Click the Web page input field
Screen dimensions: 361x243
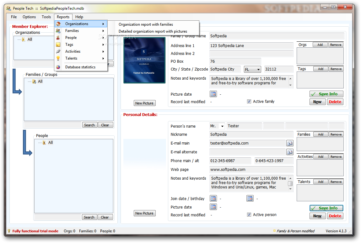pyautogui.click(x=251, y=169)
